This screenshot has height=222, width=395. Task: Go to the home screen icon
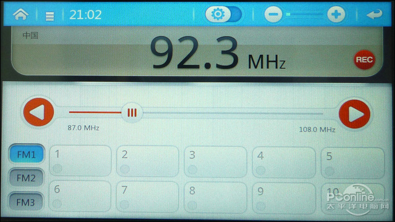(x=20, y=14)
